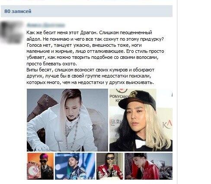Open large photo with black cap and bow tie

141,120
